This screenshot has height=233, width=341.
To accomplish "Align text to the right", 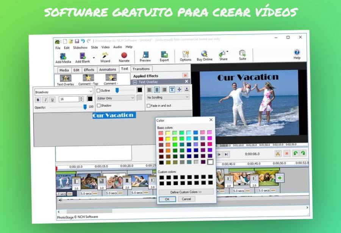I will click(x=164, y=89).
